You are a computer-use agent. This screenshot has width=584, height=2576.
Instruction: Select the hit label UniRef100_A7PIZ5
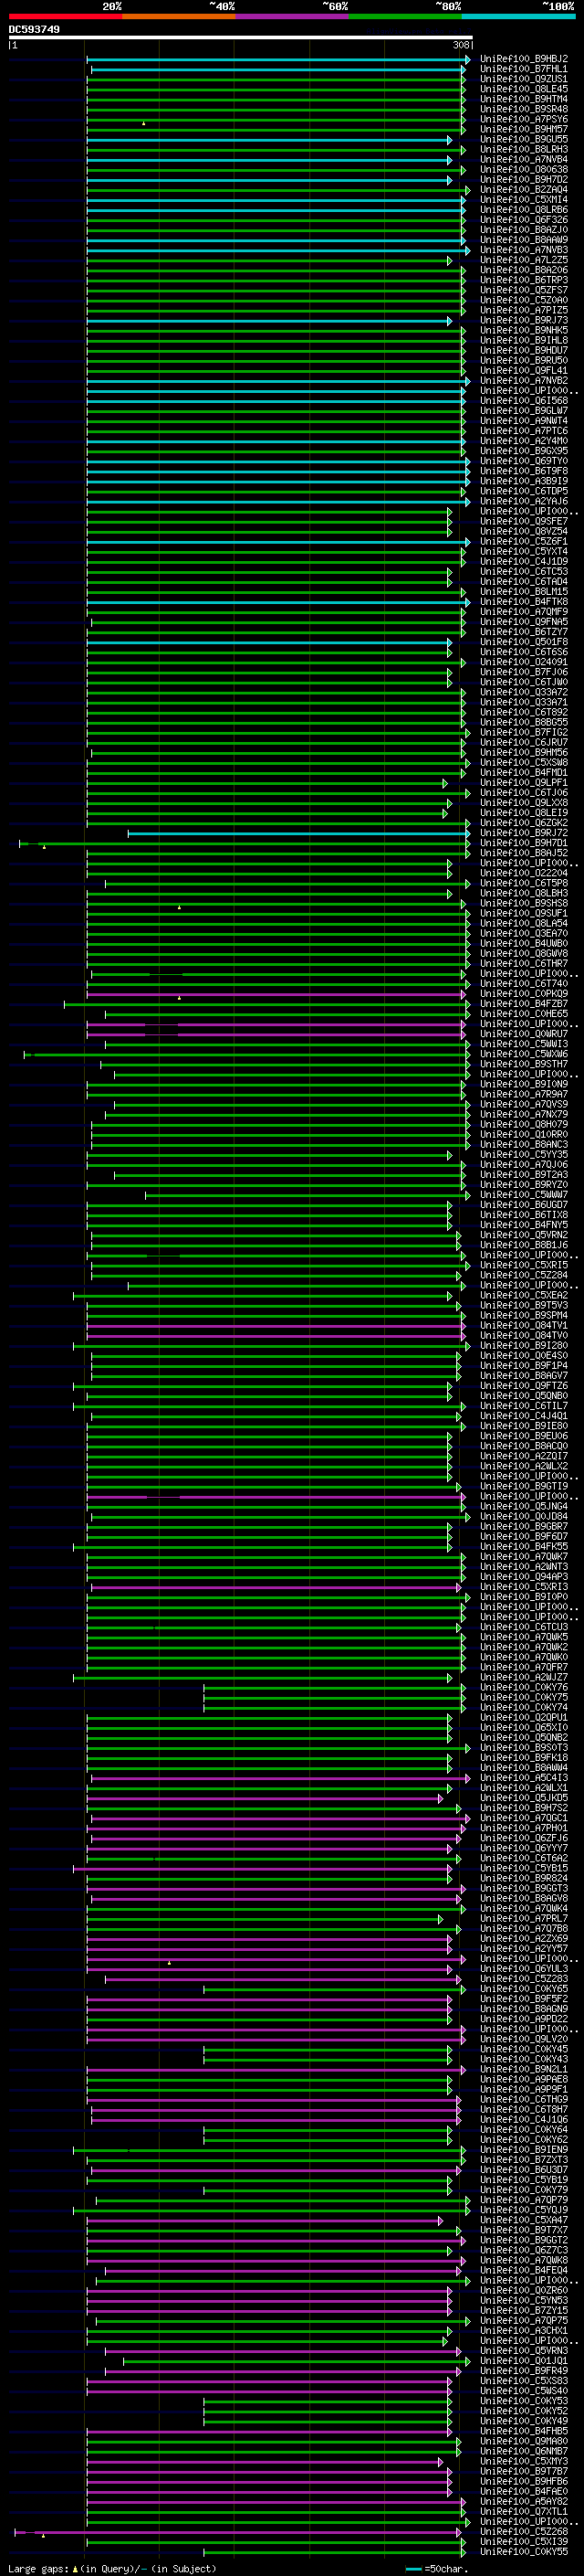pyautogui.click(x=524, y=311)
